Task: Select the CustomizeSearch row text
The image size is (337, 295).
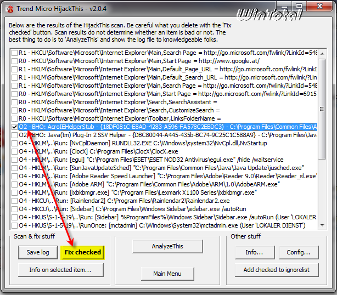Action: click(119, 110)
